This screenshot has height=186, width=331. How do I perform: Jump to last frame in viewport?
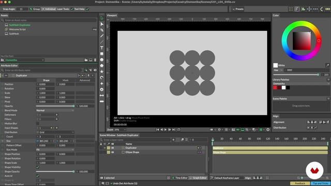[x=174, y=130]
